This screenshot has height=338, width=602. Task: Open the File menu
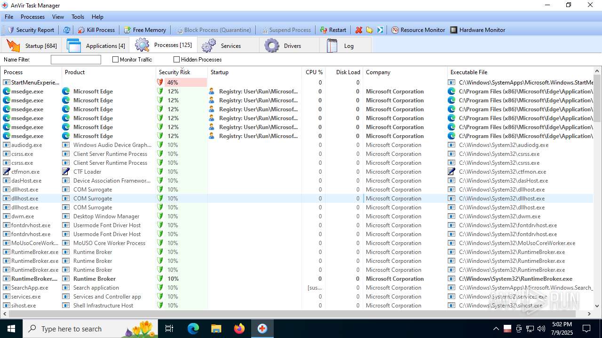tap(9, 16)
